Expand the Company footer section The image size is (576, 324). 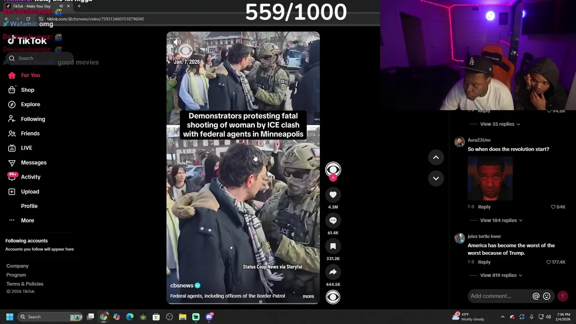18,266
